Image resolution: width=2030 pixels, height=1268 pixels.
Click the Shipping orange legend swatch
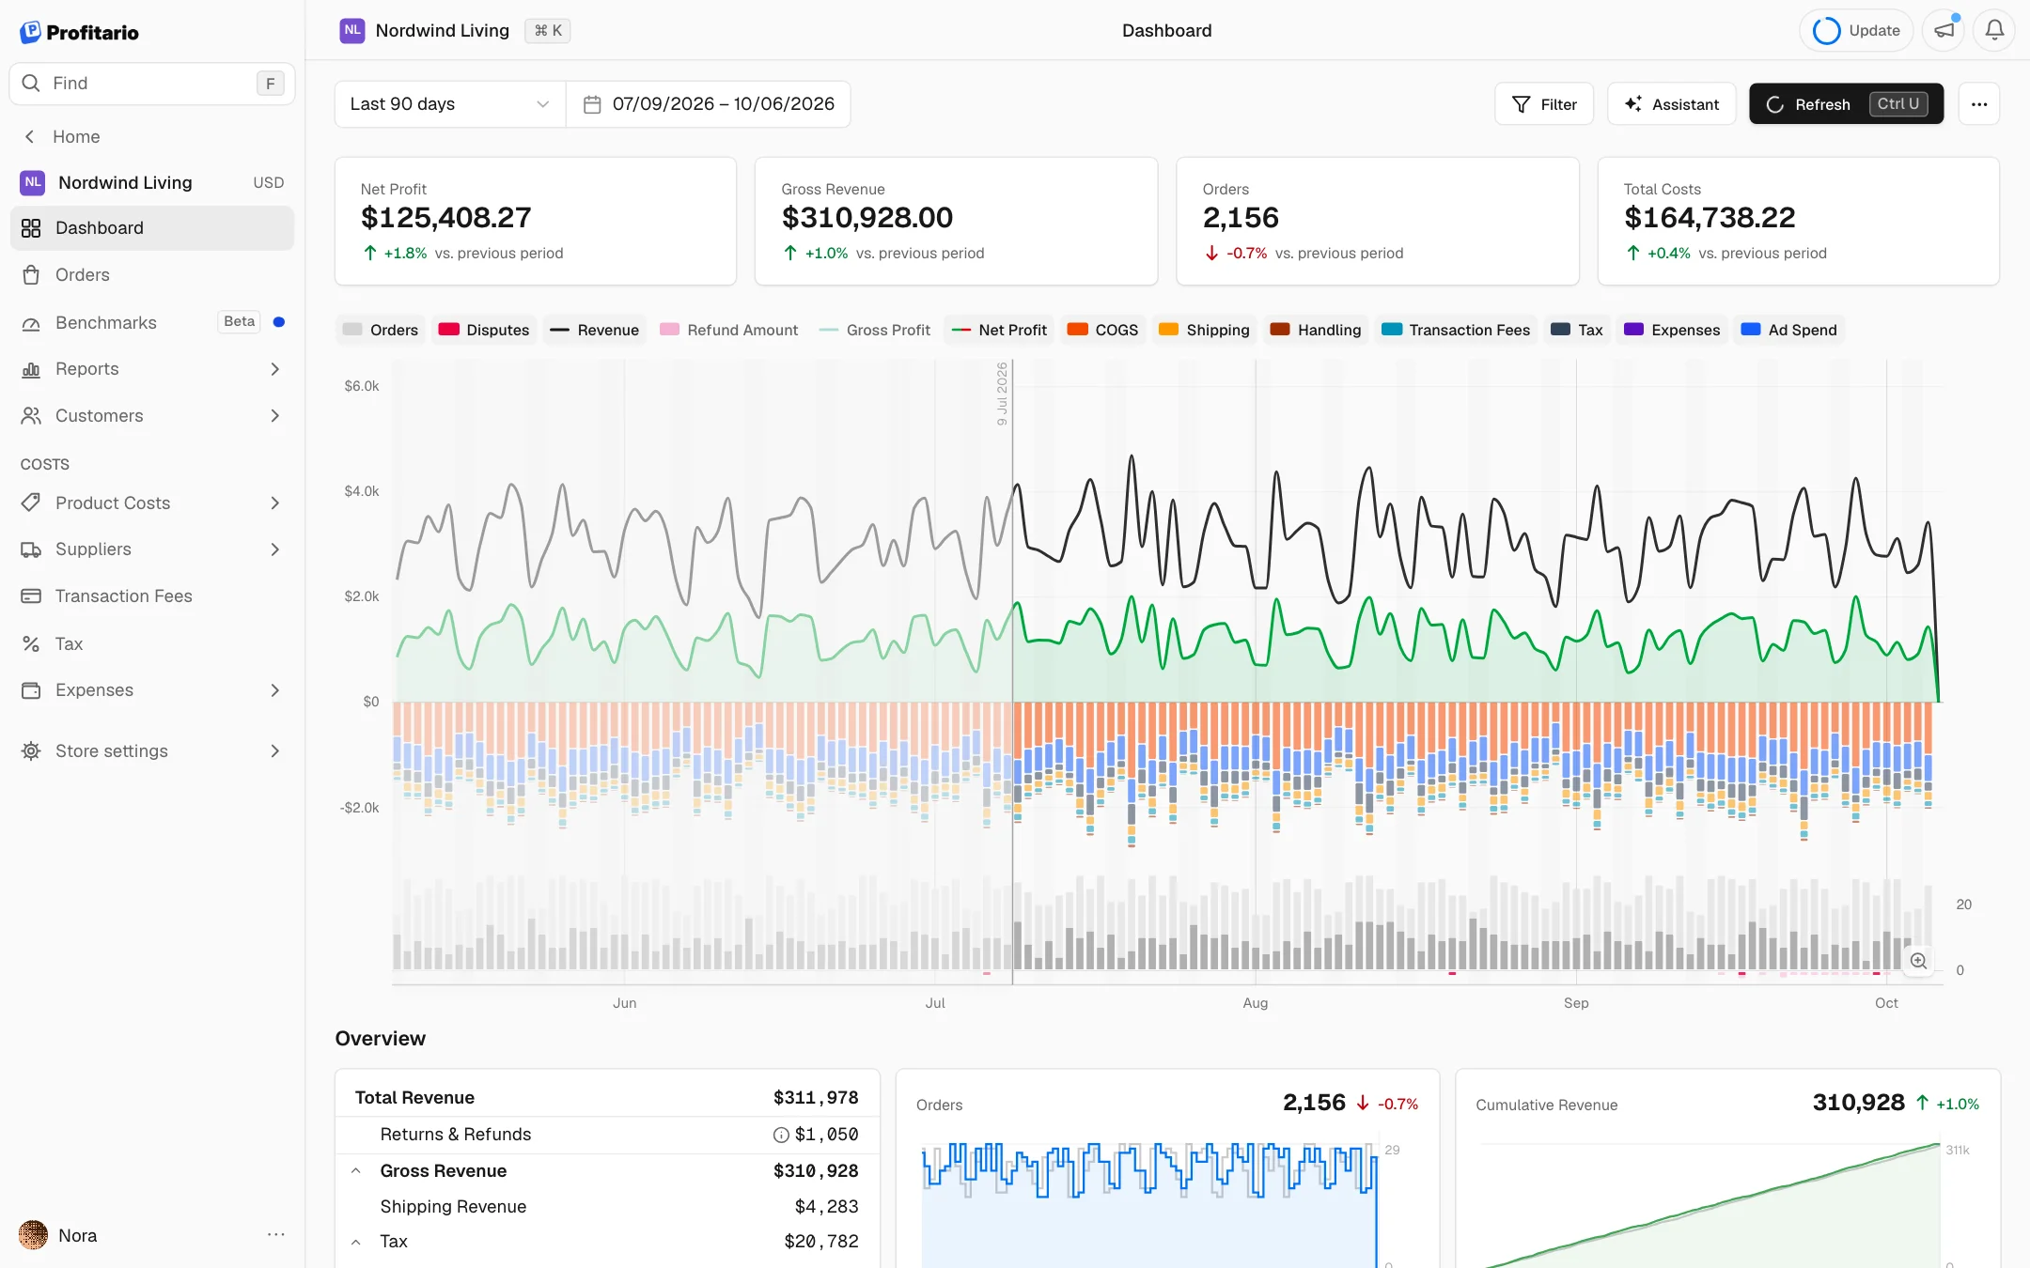(x=1168, y=330)
